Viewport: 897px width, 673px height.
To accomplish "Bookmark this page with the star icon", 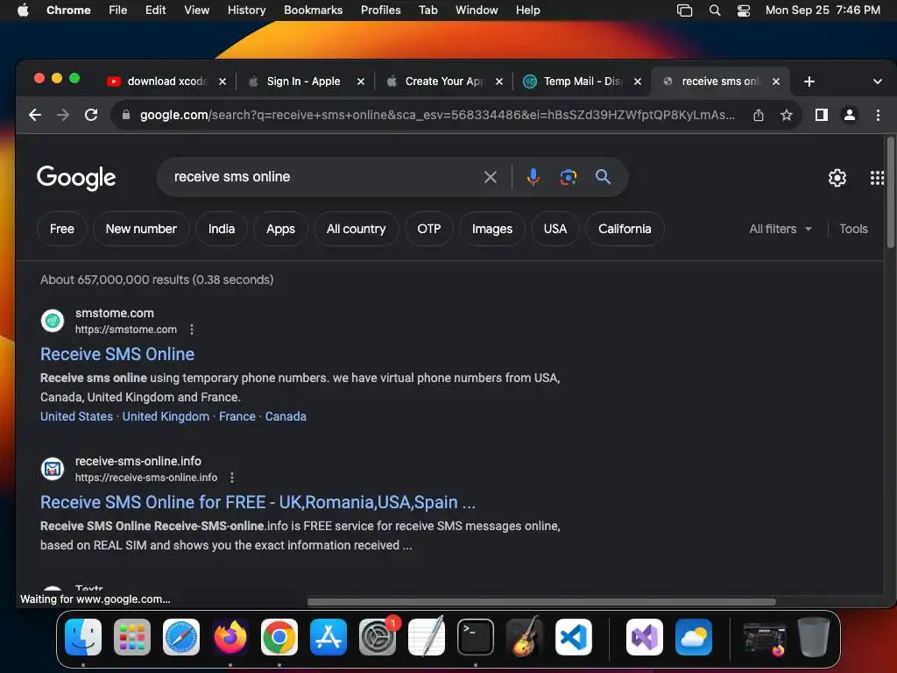I will click(787, 115).
